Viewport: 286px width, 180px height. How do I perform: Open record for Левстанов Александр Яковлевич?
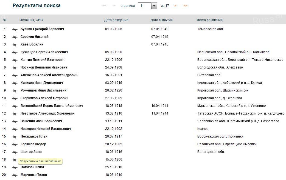tap(47, 113)
